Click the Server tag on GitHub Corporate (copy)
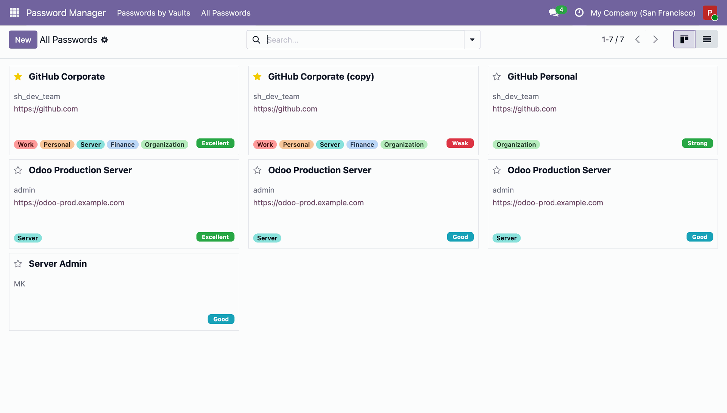 [x=330, y=144]
